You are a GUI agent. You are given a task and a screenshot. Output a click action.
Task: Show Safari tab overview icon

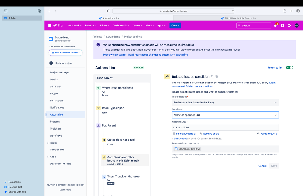coord(298,11)
